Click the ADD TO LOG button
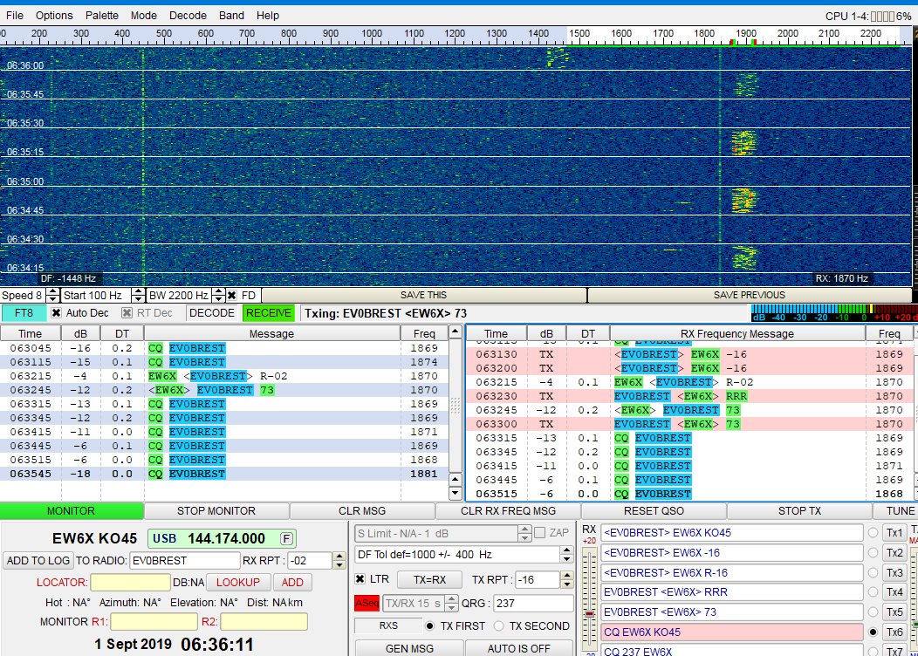The height and width of the screenshot is (656, 918). coord(38,560)
